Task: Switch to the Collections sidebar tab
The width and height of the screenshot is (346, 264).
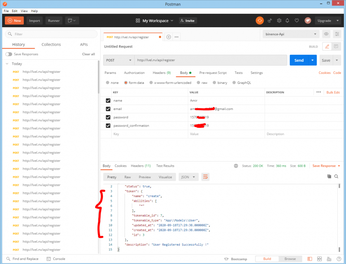Action: pyautogui.click(x=51, y=45)
